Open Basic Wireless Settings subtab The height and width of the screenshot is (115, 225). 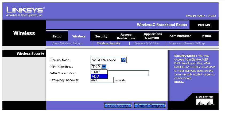68,43
